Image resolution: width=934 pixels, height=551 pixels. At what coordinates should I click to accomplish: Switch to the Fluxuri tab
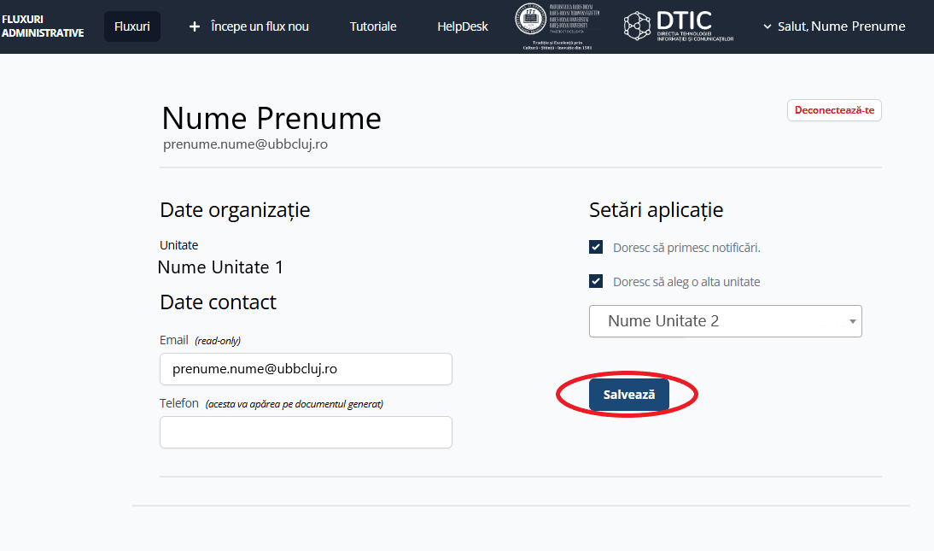tap(132, 26)
